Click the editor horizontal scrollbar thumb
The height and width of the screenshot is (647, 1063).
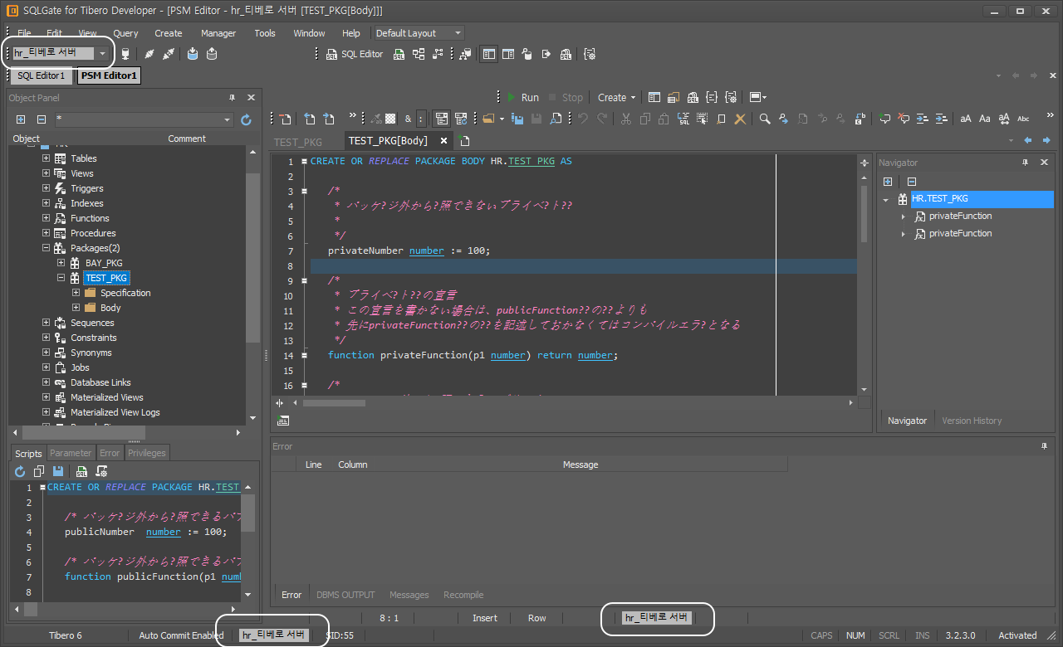[334, 403]
